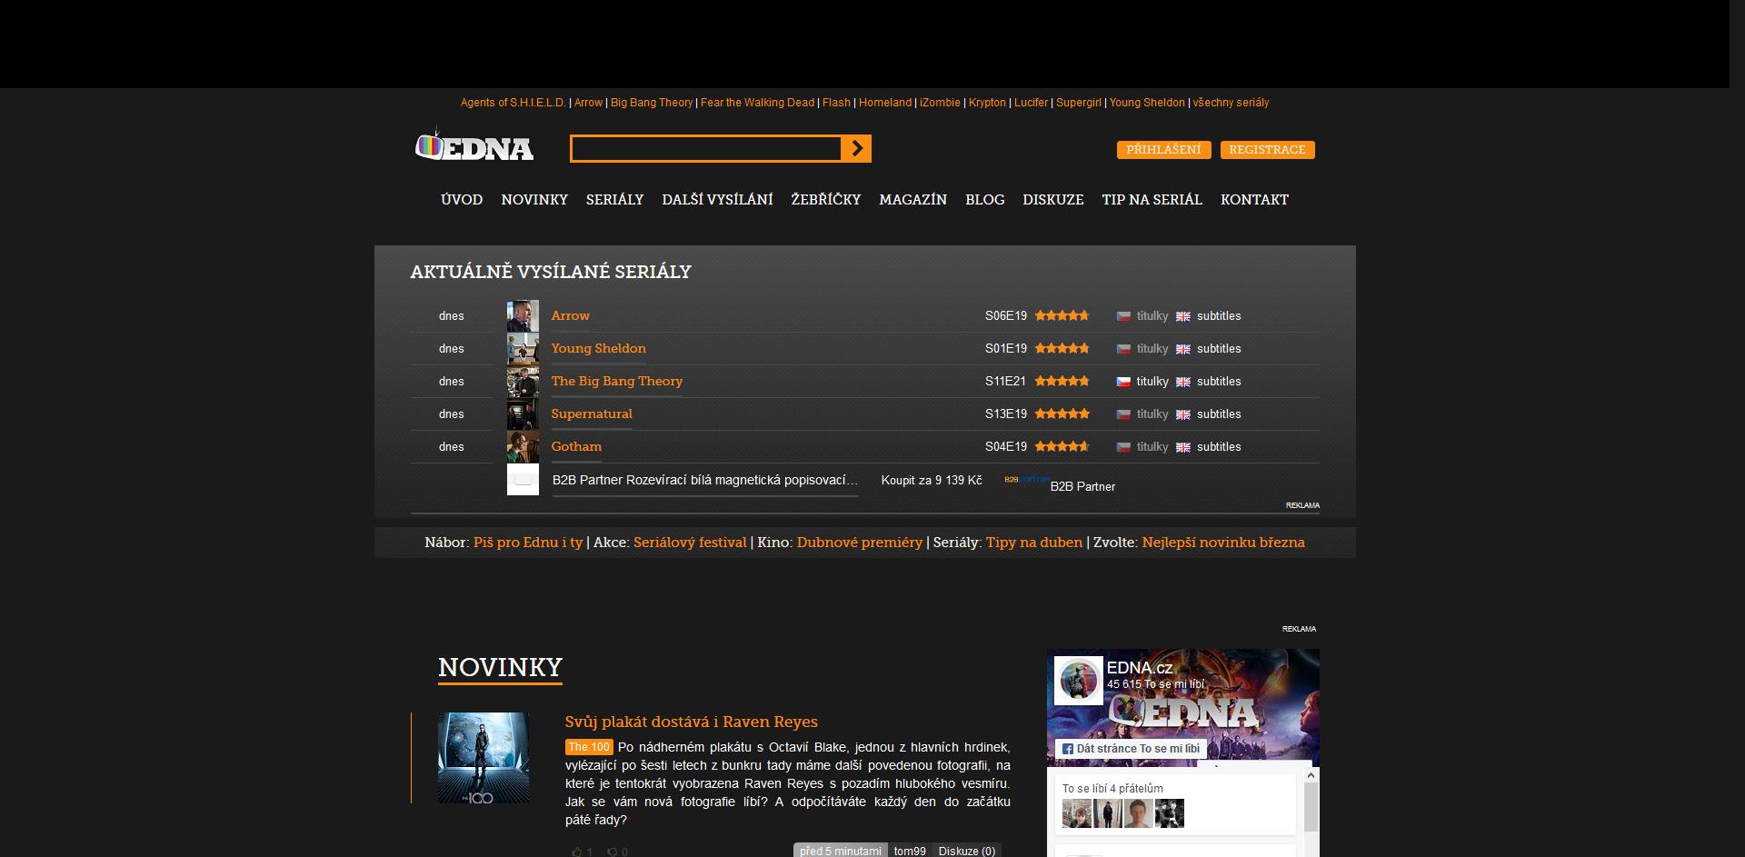Click the star rating for Supernatural S13E19
Screen dimensions: 1745x857
tap(1062, 414)
